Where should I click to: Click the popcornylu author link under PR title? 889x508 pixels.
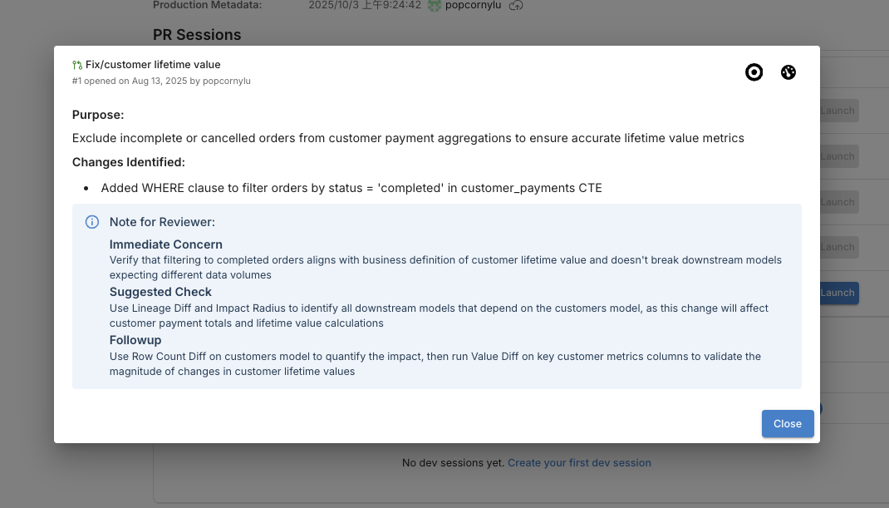coord(225,81)
